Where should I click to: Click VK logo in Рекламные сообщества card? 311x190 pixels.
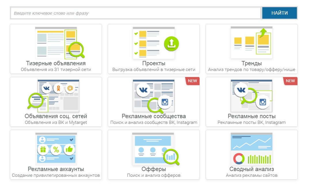pyautogui.click(x=143, y=90)
